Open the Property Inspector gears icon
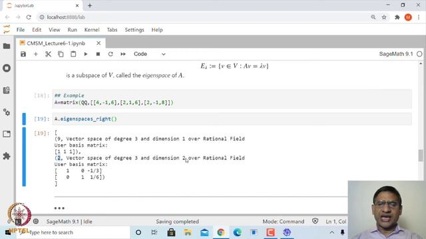The image size is (426, 239). click(7, 112)
